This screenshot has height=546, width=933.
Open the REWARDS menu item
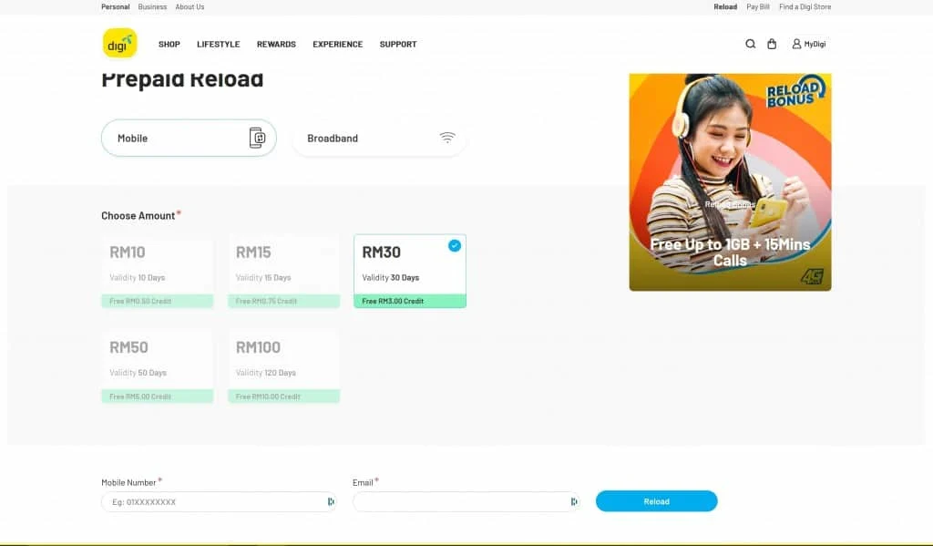coord(276,44)
